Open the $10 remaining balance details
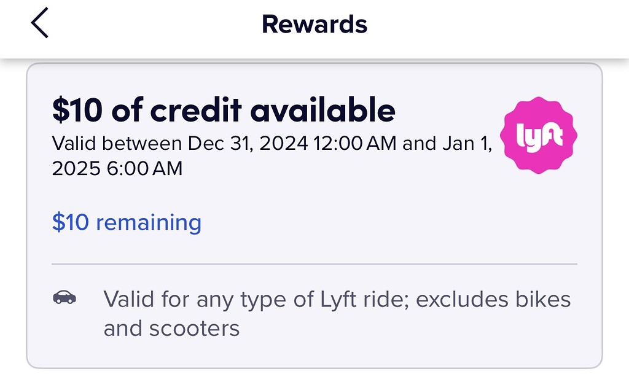This screenshot has width=629, height=382. [x=127, y=222]
